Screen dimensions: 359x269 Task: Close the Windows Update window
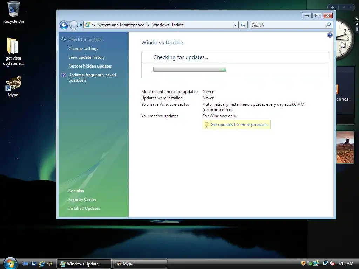click(x=328, y=16)
